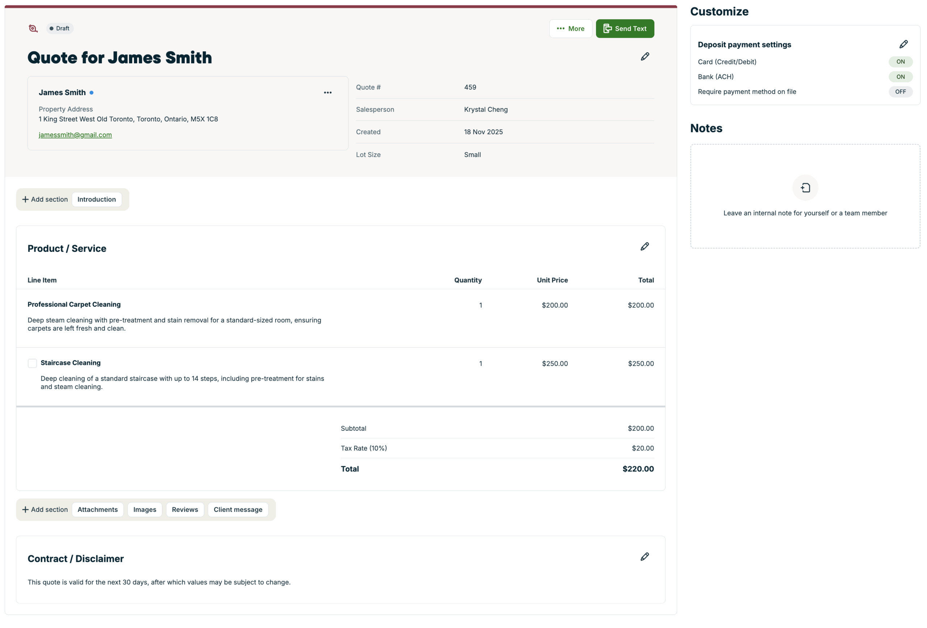The width and height of the screenshot is (927, 628).
Task: Edit Deposit payment settings pencil icon
Action: [903, 44]
